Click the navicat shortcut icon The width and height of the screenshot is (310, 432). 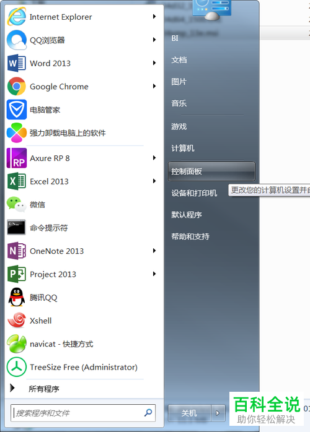(x=17, y=343)
